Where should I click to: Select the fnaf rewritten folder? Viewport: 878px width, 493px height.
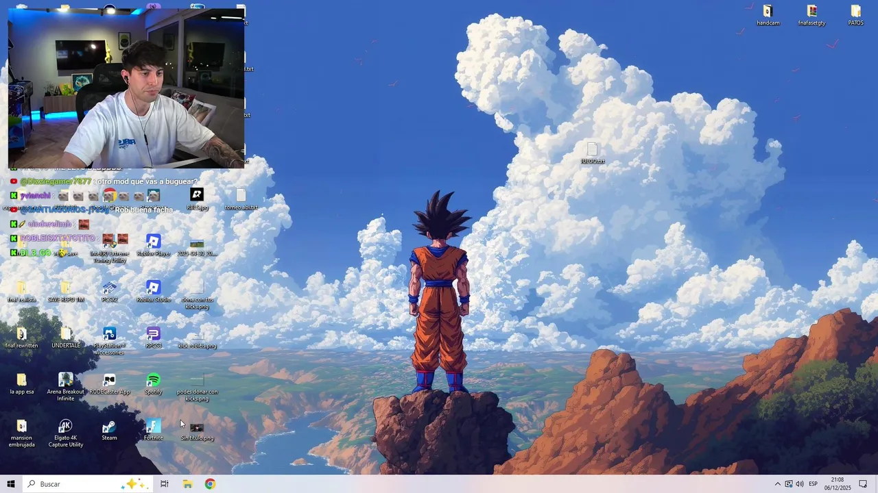pos(21,337)
